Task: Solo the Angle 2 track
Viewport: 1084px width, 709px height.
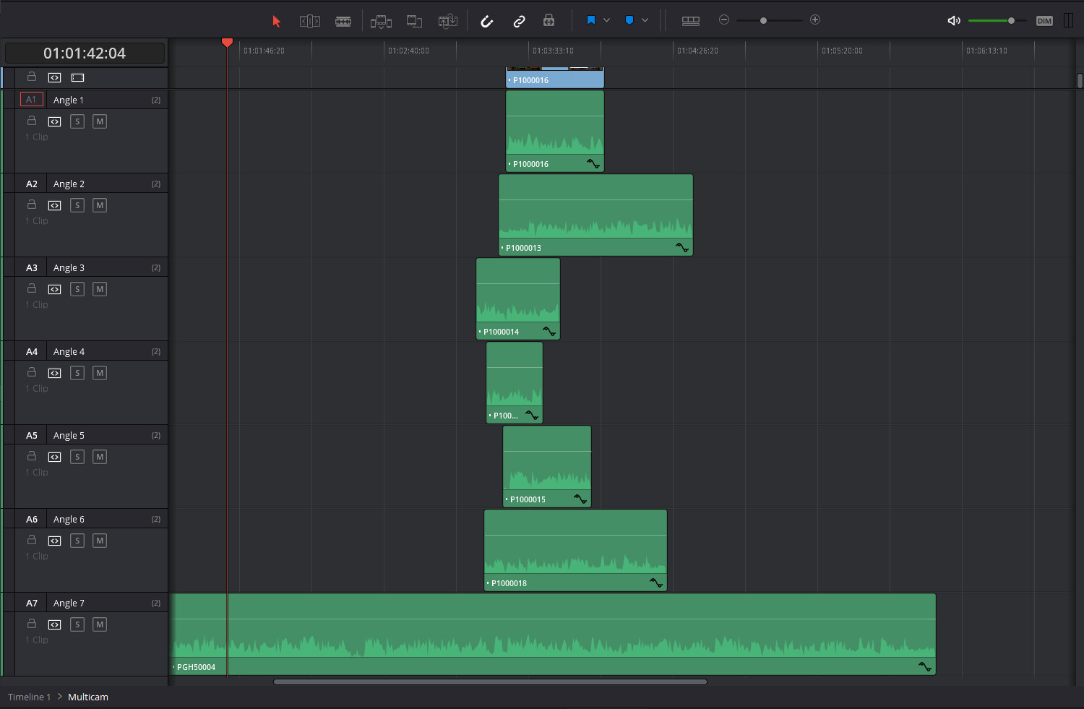Action: (x=77, y=205)
